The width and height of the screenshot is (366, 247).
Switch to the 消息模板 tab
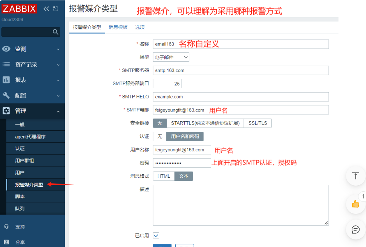point(118,27)
